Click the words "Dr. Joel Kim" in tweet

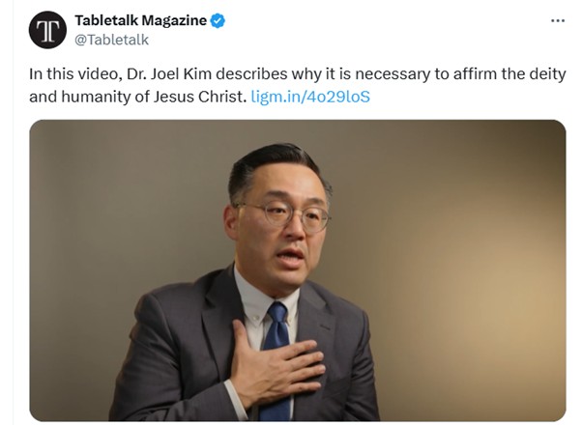tap(169, 74)
